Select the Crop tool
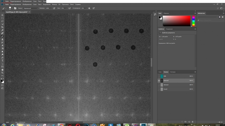This screenshot has height=126, width=225. [x=2, y=27]
